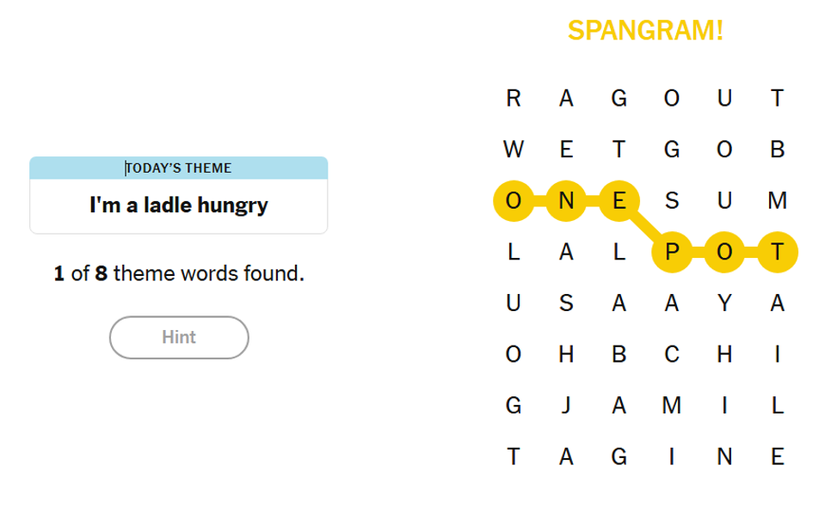
Task: Pick the letter J in the grid
Action: click(x=566, y=406)
